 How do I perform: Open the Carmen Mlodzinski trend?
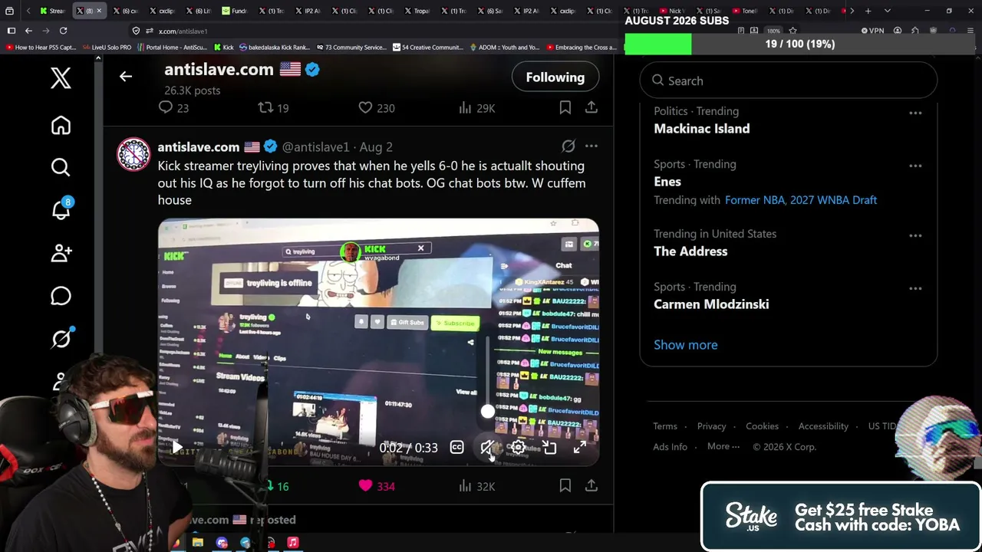[x=711, y=304]
